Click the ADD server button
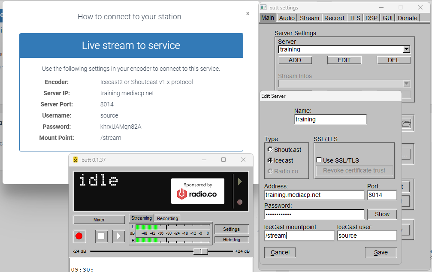 [295, 60]
